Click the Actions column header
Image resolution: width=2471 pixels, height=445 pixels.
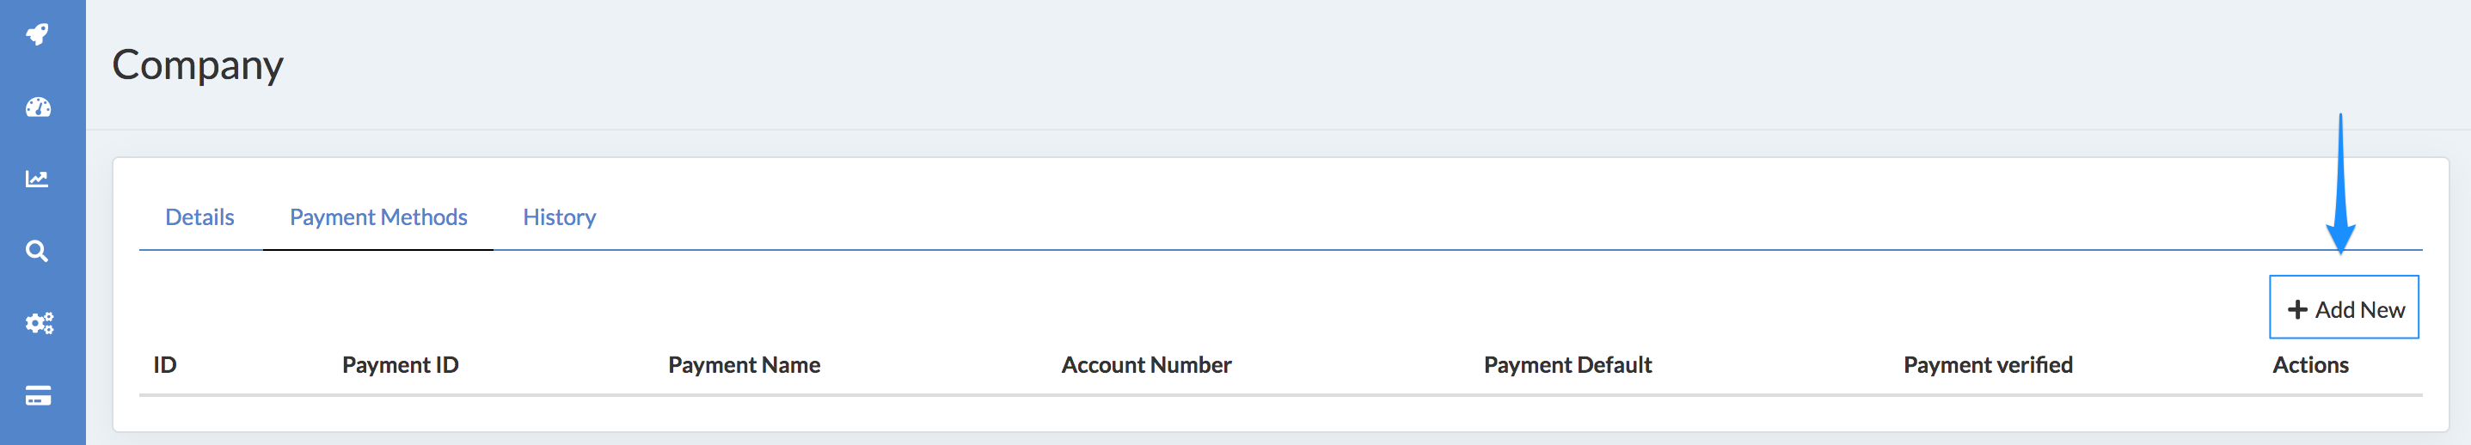click(2310, 365)
